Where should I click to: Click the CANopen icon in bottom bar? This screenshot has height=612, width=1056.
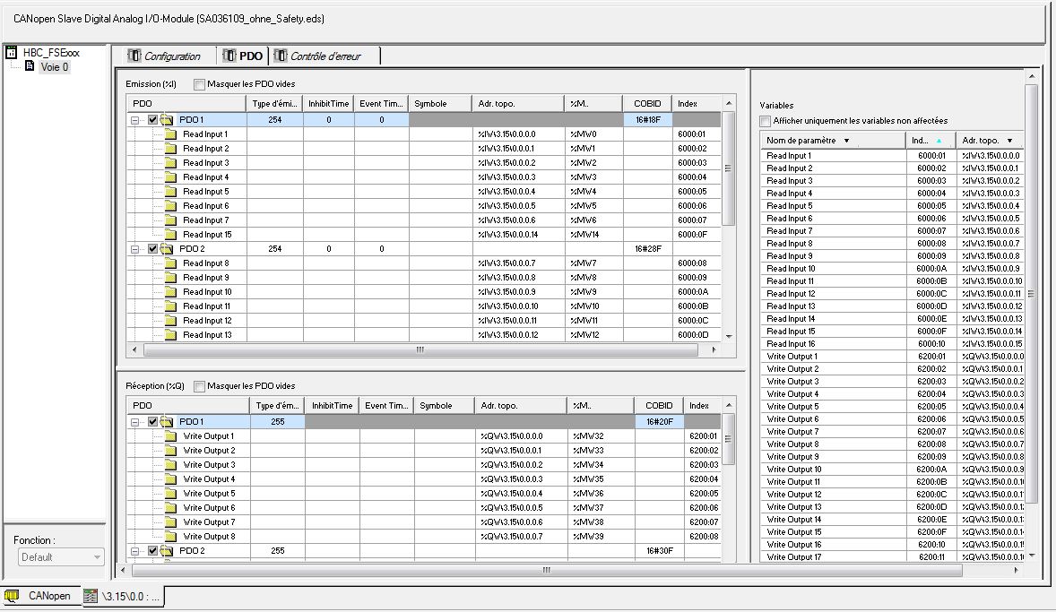click(x=13, y=595)
